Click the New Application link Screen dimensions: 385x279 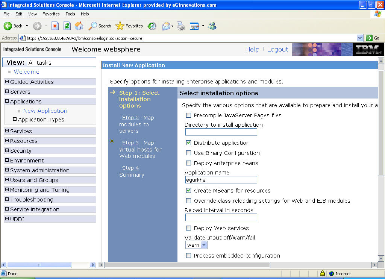pyautogui.click(x=45, y=111)
